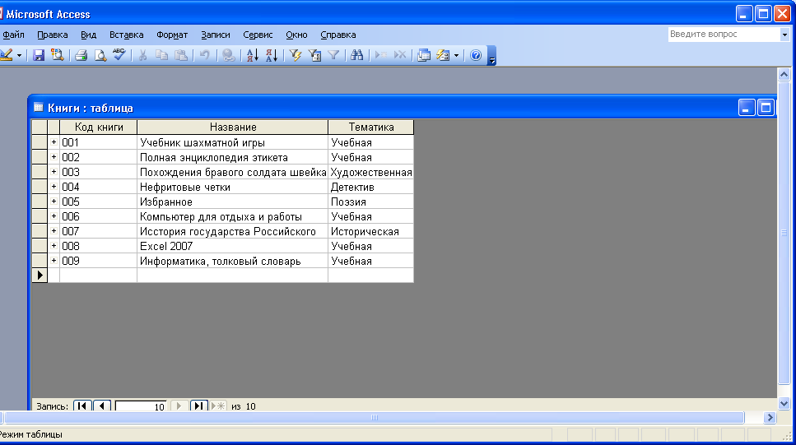
Task: Sort records ascending with the A-Я icon
Action: 253,55
